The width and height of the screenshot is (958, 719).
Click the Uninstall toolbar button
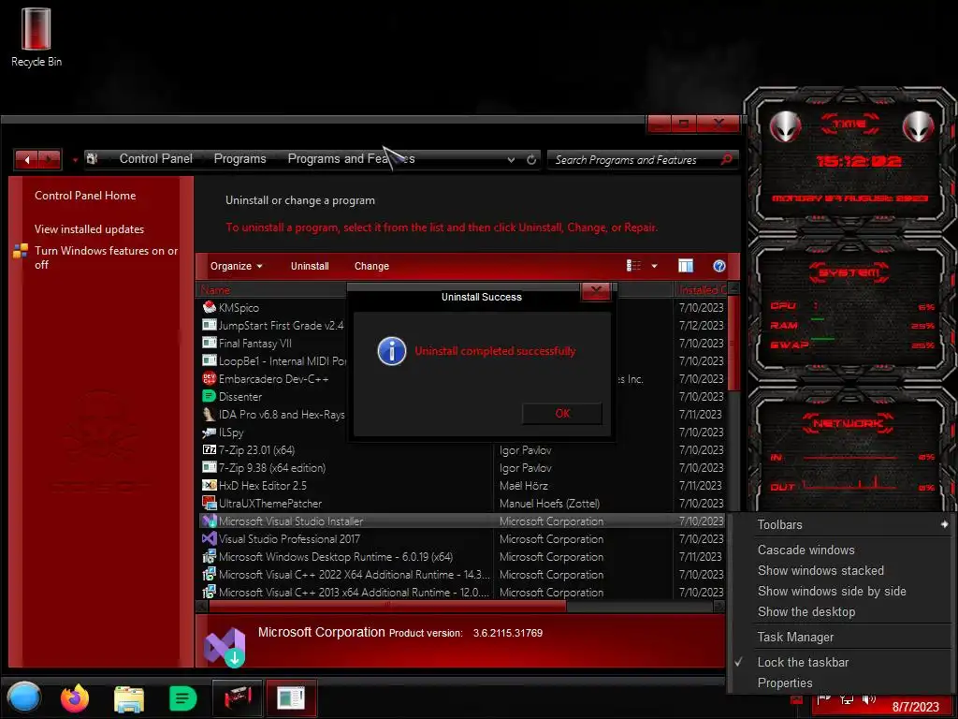click(x=310, y=266)
